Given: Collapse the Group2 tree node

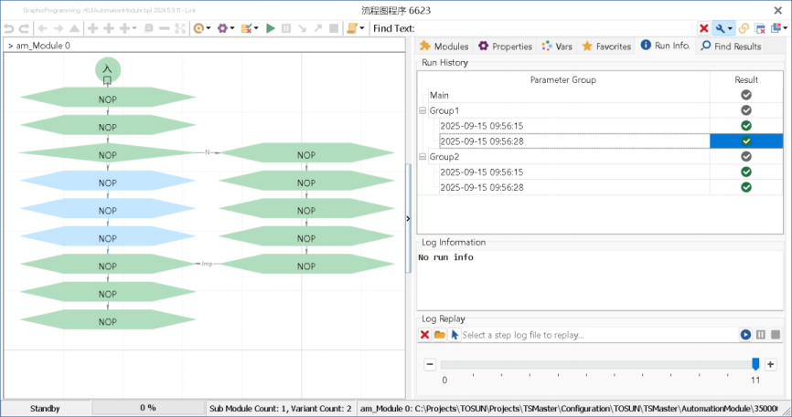Looking at the screenshot, I should [x=423, y=157].
